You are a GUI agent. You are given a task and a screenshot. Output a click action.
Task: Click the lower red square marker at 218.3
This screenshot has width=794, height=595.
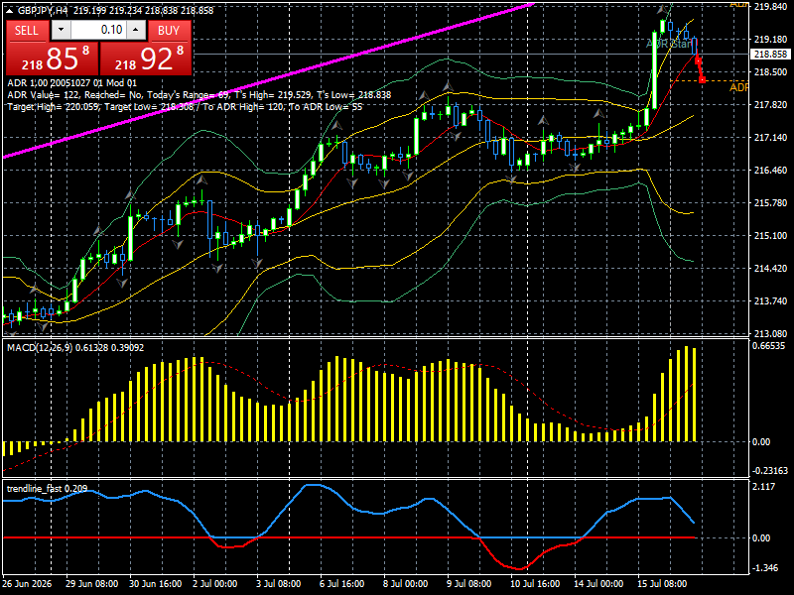pos(702,80)
